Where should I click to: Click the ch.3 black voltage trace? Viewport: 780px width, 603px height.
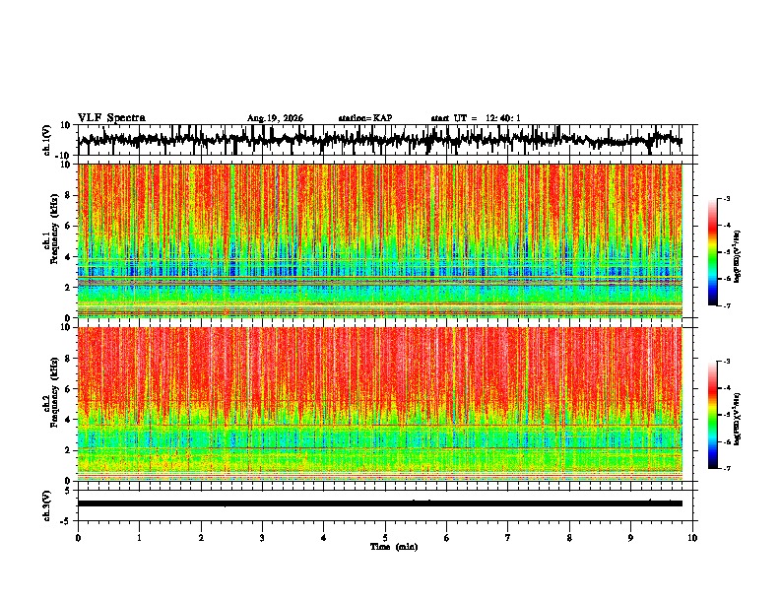click(x=380, y=503)
